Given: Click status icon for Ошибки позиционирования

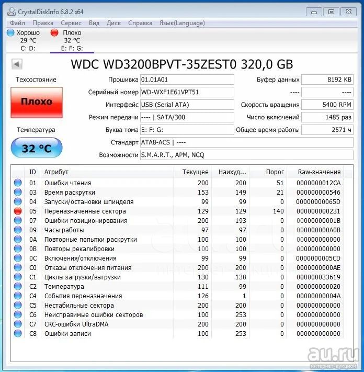Looking at the screenshot, I should point(18,220).
